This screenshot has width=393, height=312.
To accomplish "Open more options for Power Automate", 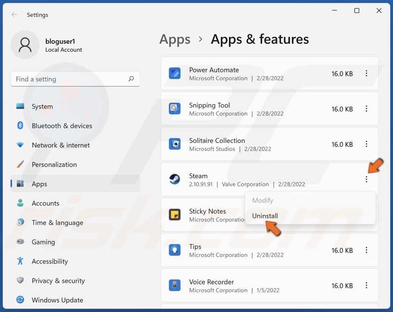I will tap(367, 73).
